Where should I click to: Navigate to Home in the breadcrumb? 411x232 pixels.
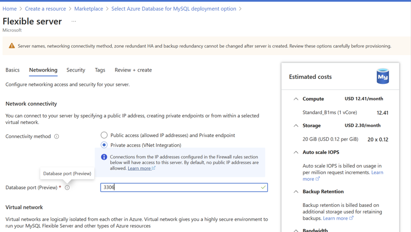pos(10,9)
